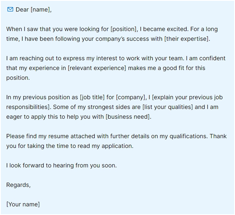This screenshot has width=235, height=215.
Task: Click the word Dear in greeting
Action: pos(22,10)
